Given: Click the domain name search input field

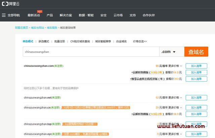Looking at the screenshot, I should [91, 52].
